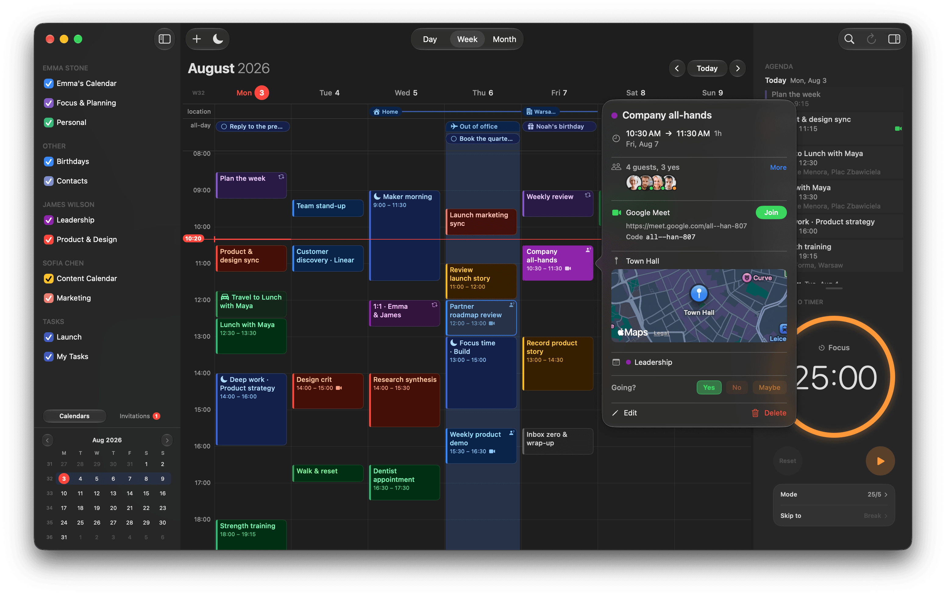Open search with the magnifier icon
Image resolution: width=946 pixels, height=595 pixels.
click(849, 39)
